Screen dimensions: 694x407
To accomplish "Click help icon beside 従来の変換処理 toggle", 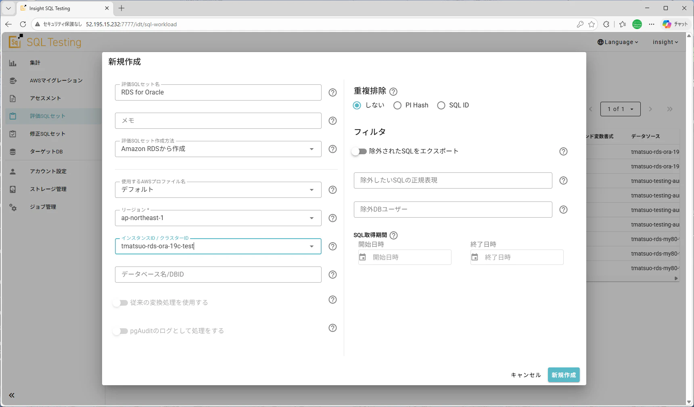I will [332, 300].
